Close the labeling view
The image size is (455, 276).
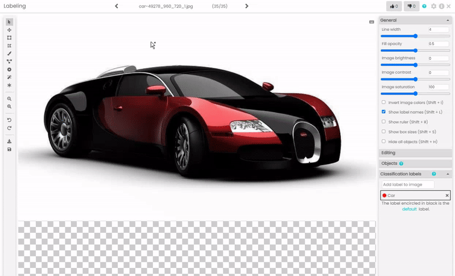point(449,6)
